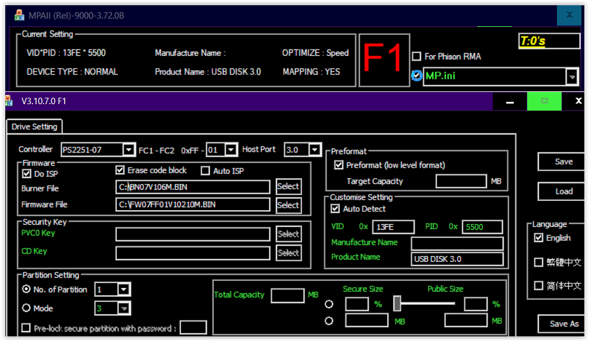Click the Load button
The image size is (589, 341).
point(562,191)
